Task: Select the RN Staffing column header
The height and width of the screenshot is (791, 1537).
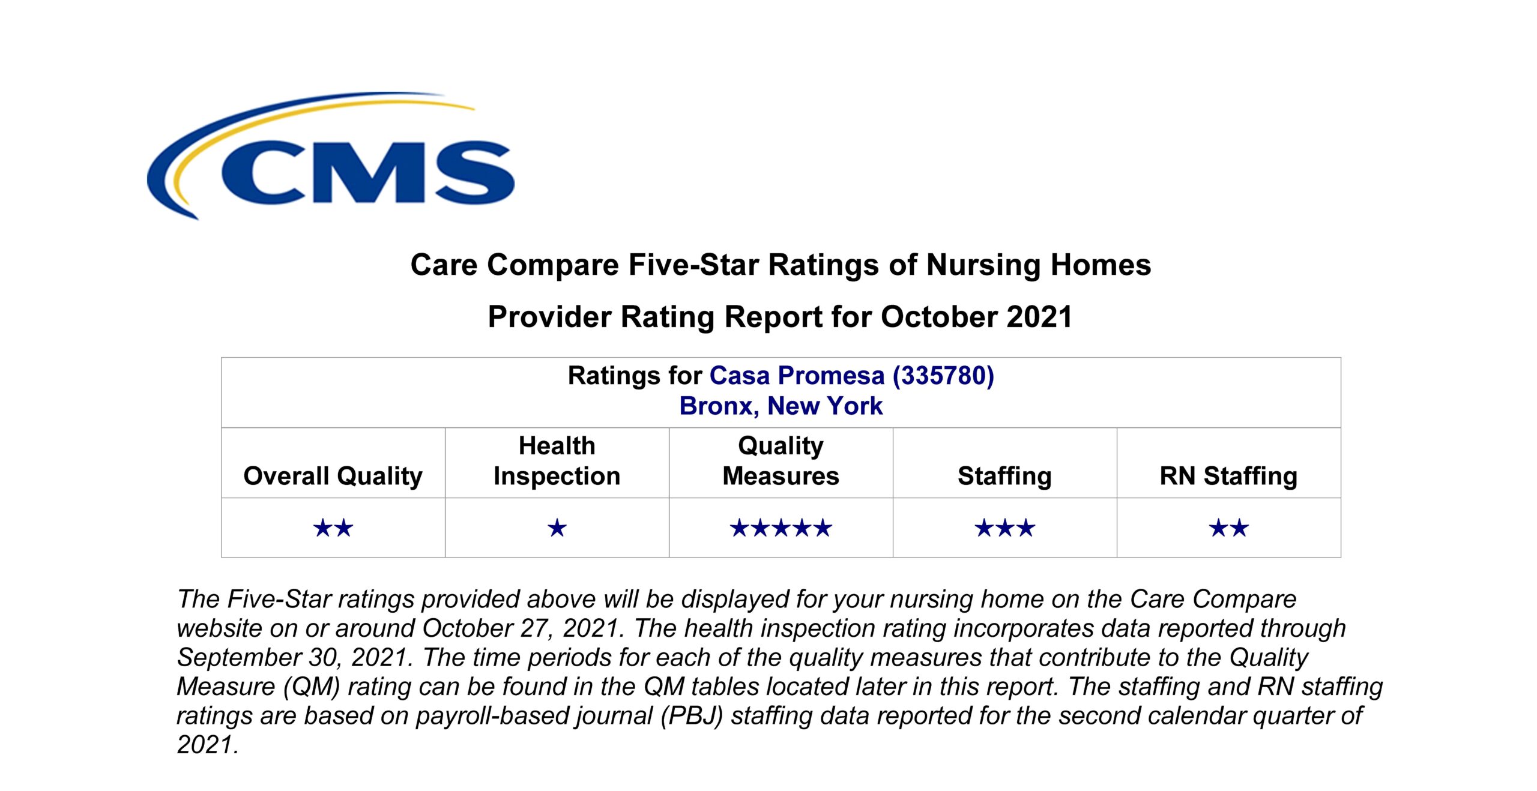Action: (1228, 476)
